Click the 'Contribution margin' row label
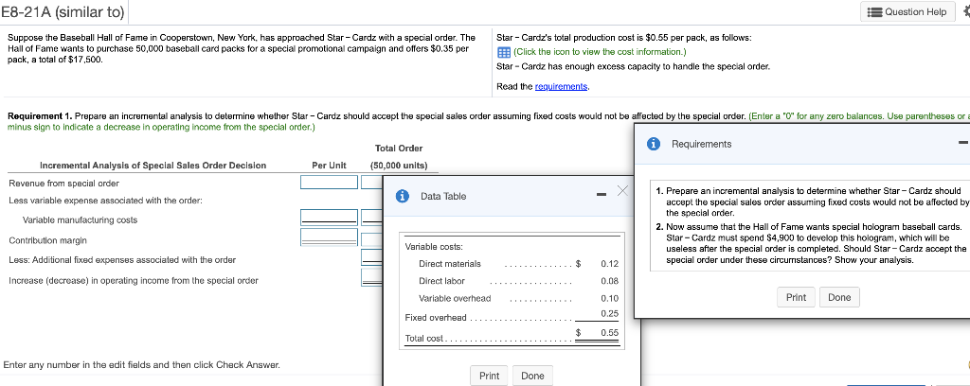Screen dimensions: 970x386 (47, 240)
